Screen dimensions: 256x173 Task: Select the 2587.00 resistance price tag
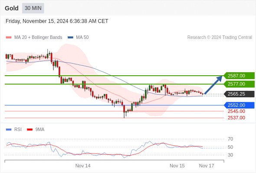click(239, 76)
